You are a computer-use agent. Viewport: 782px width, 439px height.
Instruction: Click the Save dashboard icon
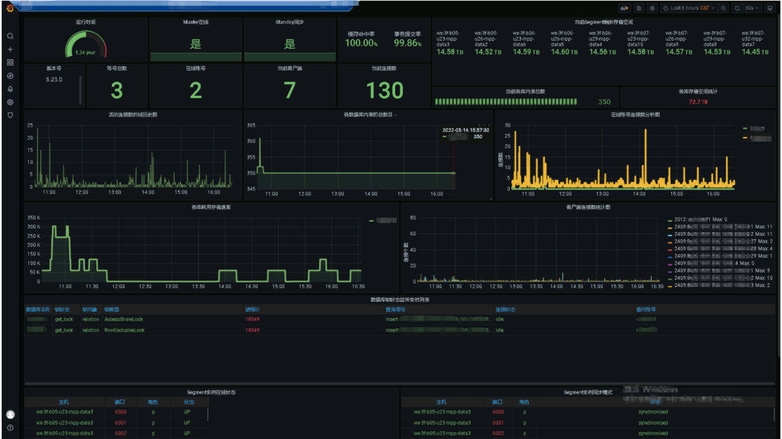(x=639, y=8)
